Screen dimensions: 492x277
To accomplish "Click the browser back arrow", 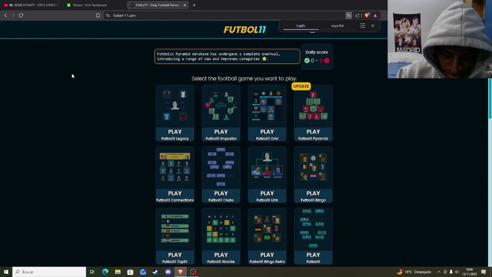I will pyautogui.click(x=5, y=15).
